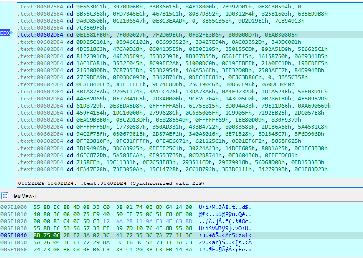363x258 pixels.
Task: Click the Hex View-1 panel icon
Action: pos(5,196)
